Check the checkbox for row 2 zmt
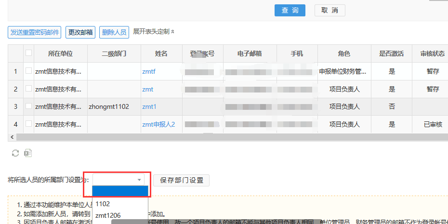Image resolution: width=448 pixels, height=224 pixels. 28,89
